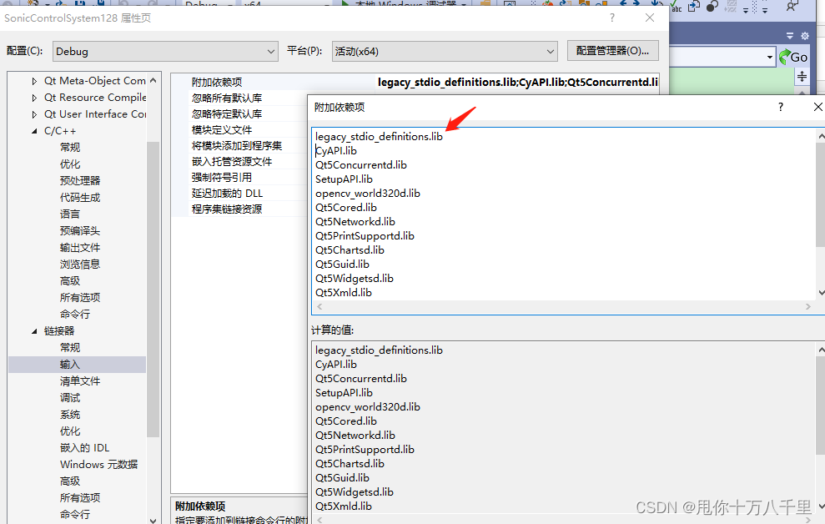
Task: Collapse the C/C++ tree node
Action: click(x=34, y=131)
